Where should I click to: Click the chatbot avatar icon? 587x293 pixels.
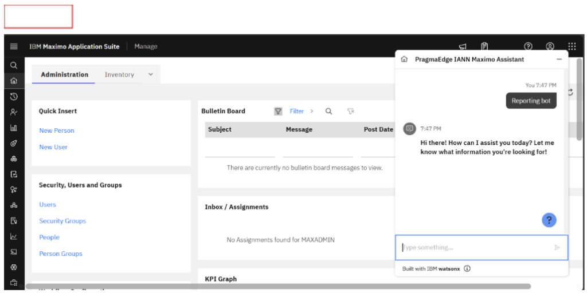(x=409, y=129)
